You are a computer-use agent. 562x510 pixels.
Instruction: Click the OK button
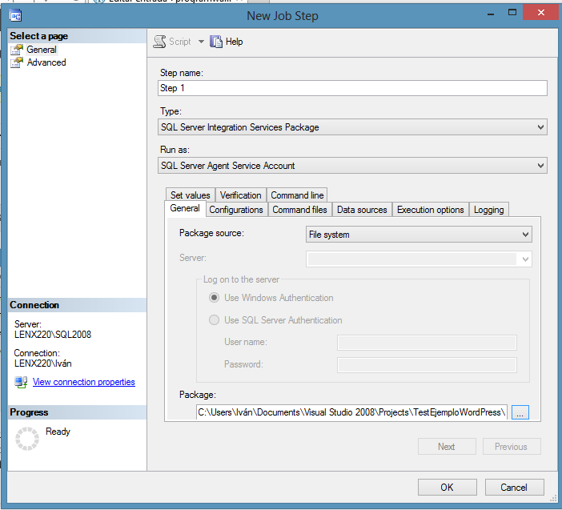(x=447, y=487)
